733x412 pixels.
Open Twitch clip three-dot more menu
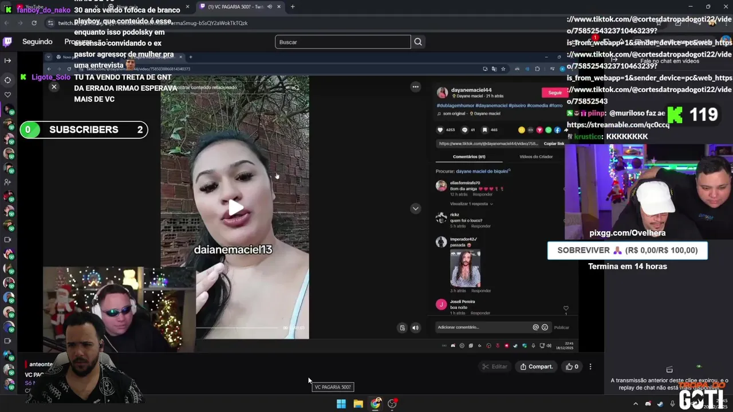pos(590,367)
